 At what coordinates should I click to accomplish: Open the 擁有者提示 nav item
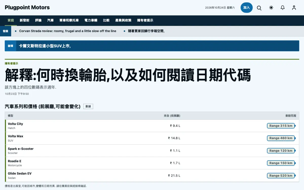click(145, 21)
